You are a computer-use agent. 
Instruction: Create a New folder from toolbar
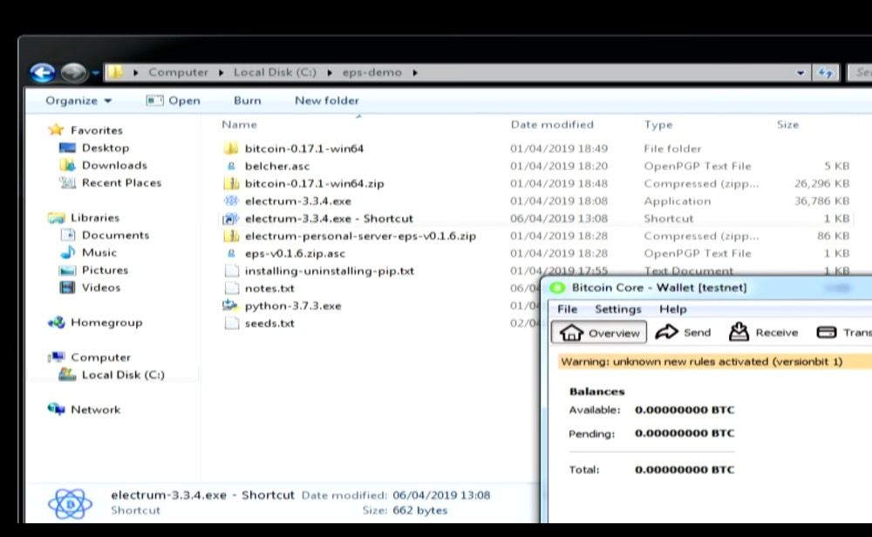[x=327, y=100]
